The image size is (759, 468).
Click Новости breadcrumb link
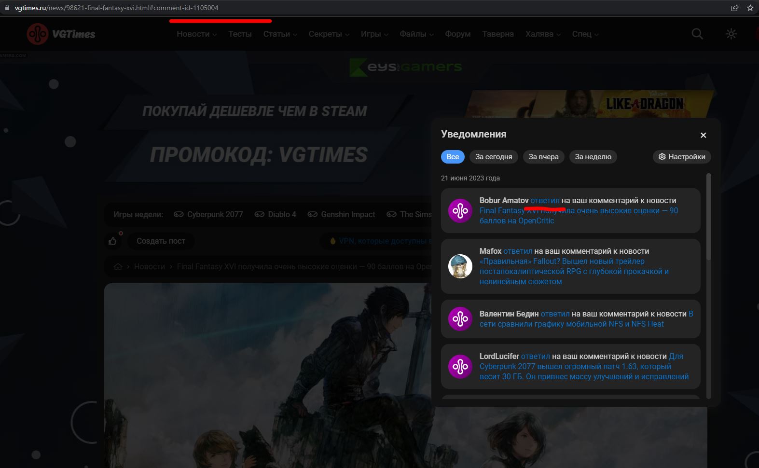pyautogui.click(x=150, y=267)
